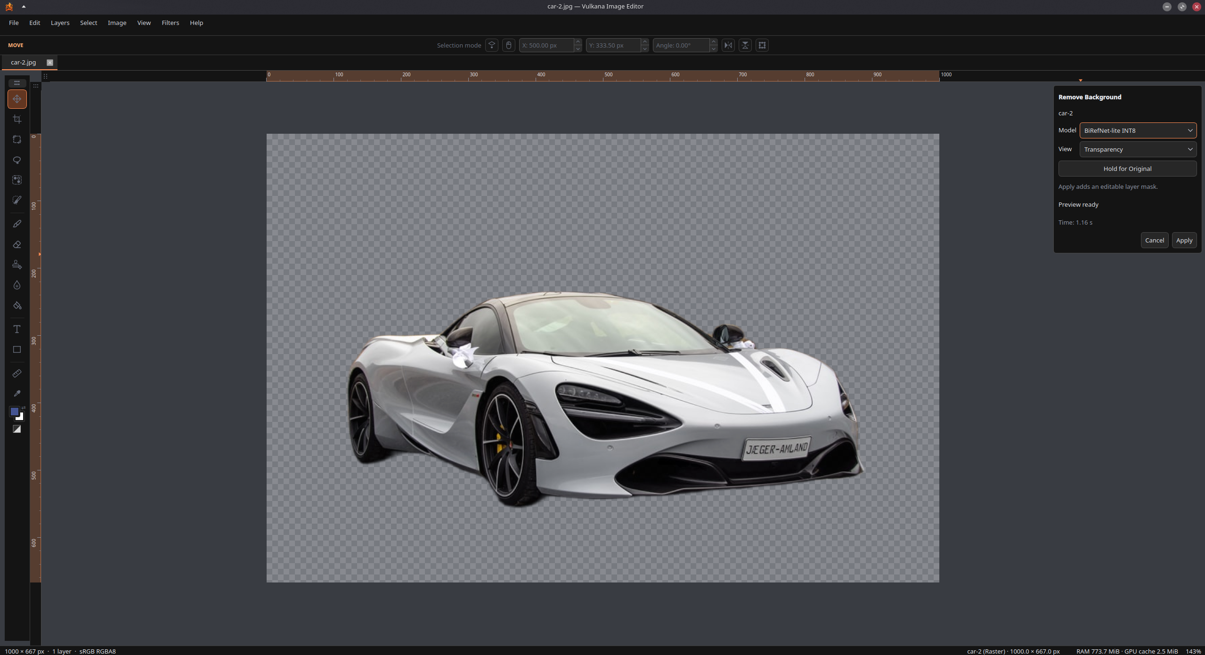Image resolution: width=1205 pixels, height=655 pixels.
Task: Open the View dropdown showing Transparency
Action: pos(1138,149)
